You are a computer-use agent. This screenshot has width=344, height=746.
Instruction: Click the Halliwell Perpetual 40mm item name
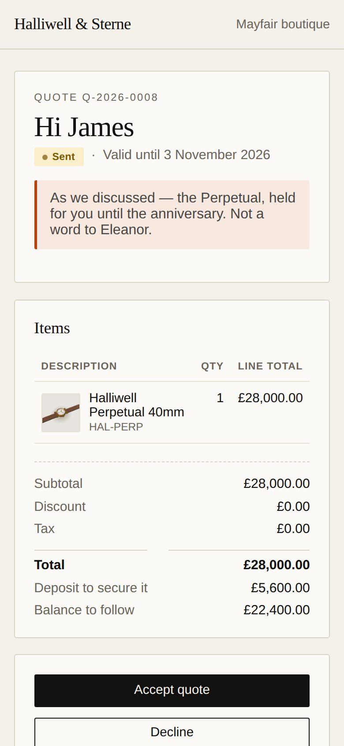[x=137, y=405]
